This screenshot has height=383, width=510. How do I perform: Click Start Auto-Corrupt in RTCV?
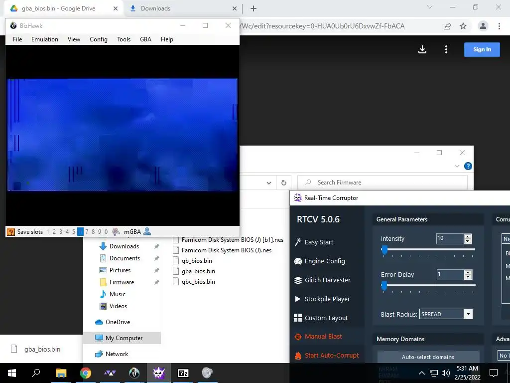point(326,355)
